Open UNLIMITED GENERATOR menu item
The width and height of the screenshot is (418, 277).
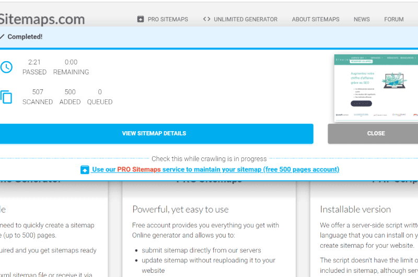click(x=246, y=19)
